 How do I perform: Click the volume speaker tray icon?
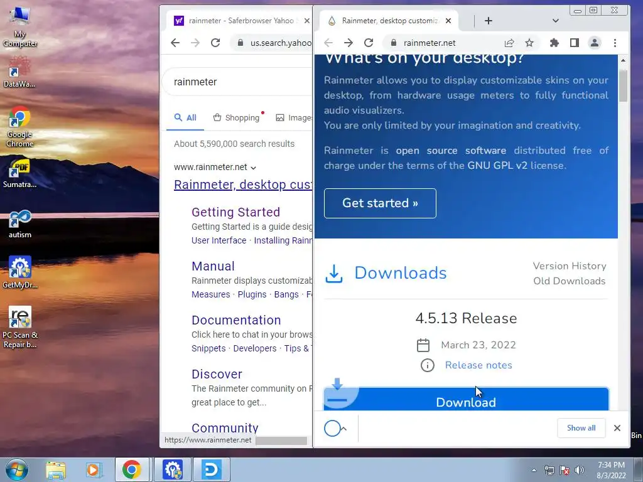click(x=580, y=470)
